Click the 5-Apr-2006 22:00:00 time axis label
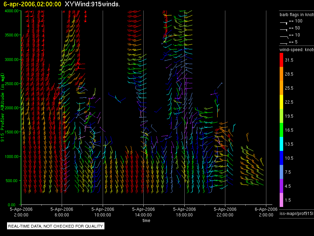The image size is (314, 236). point(225,212)
